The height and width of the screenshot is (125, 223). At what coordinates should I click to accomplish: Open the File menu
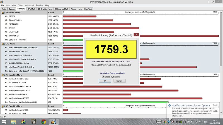click(3, 5)
